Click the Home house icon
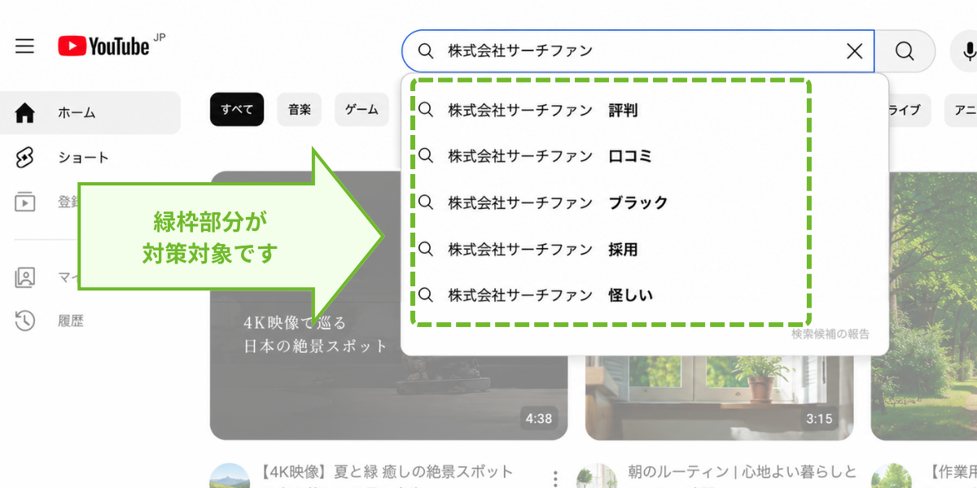977x488 pixels. (25, 113)
